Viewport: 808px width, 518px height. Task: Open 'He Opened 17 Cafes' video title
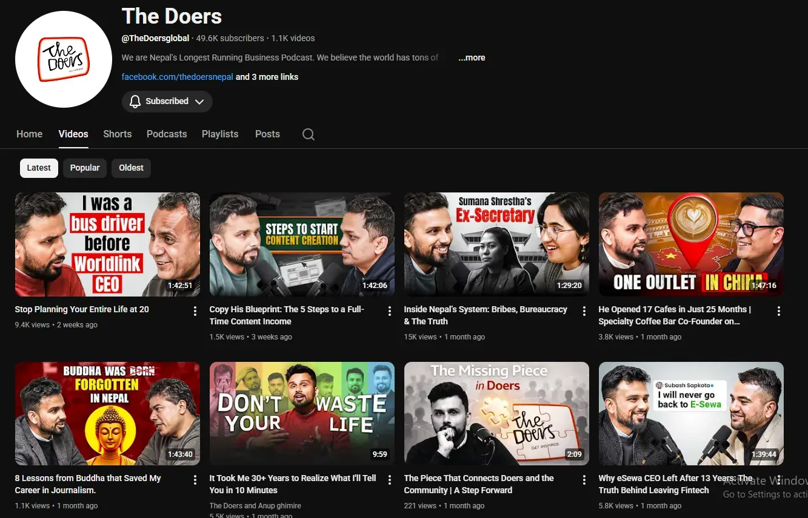(x=675, y=315)
